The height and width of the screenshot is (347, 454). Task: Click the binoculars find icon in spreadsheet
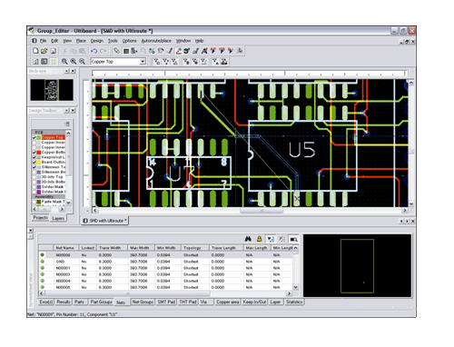pos(248,239)
